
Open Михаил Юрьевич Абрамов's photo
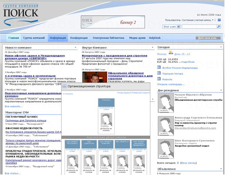coord(166,103)
